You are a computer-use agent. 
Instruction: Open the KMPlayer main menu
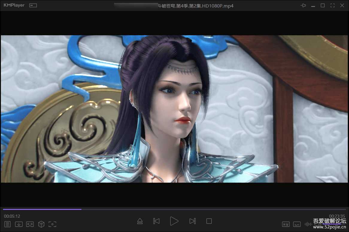14,5
